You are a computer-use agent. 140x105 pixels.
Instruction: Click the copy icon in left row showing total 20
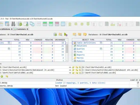tap(9, 43)
